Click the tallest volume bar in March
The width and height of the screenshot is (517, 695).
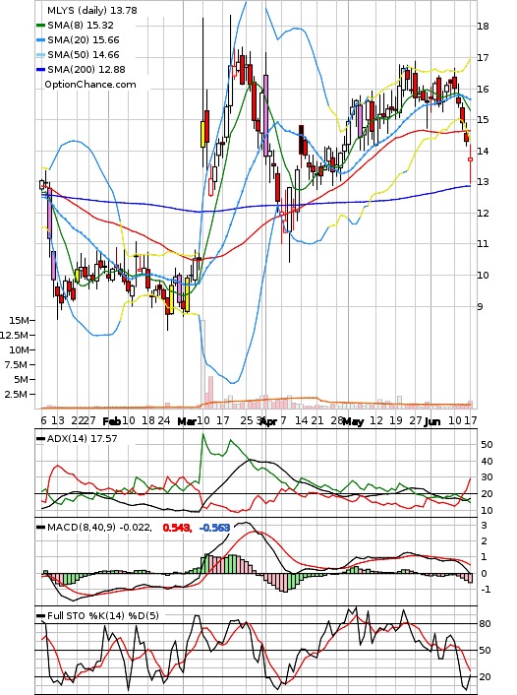pos(203,364)
